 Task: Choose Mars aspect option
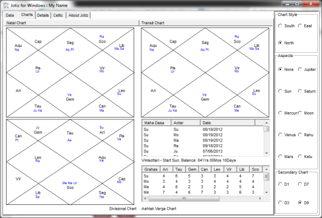click(x=286, y=157)
